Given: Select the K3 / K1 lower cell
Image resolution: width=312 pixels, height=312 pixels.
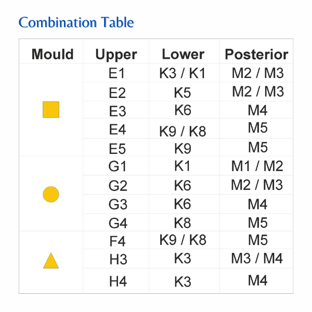Looking at the screenshot, I should (183, 74).
